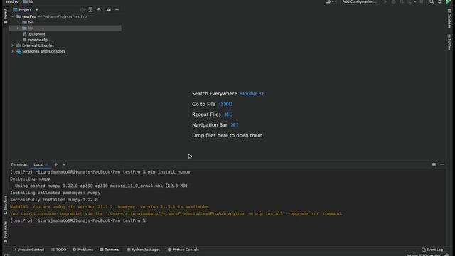Open the Event Log
The image size is (455, 256).
click(x=432, y=250)
